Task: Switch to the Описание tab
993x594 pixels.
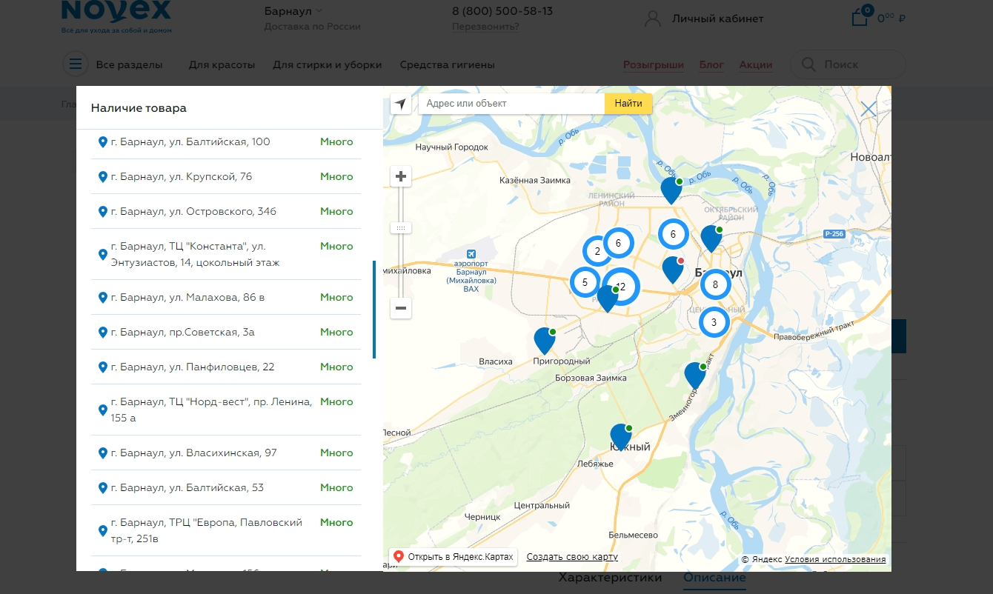Action: coord(714,578)
